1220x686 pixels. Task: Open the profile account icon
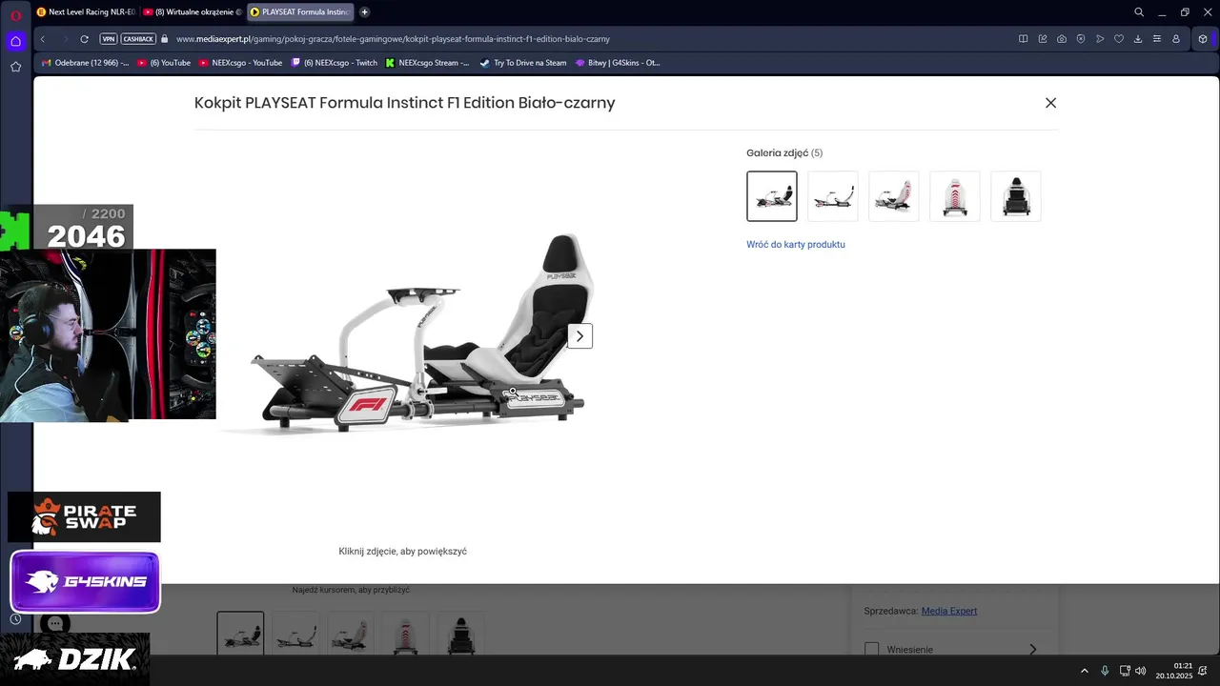pyautogui.click(x=1176, y=39)
